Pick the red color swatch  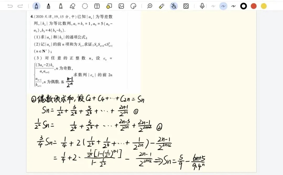(x=253, y=6)
